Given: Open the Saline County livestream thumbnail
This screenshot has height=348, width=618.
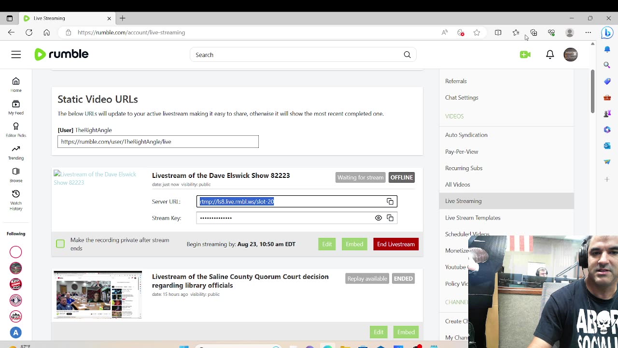Looking at the screenshot, I should 98,295.
